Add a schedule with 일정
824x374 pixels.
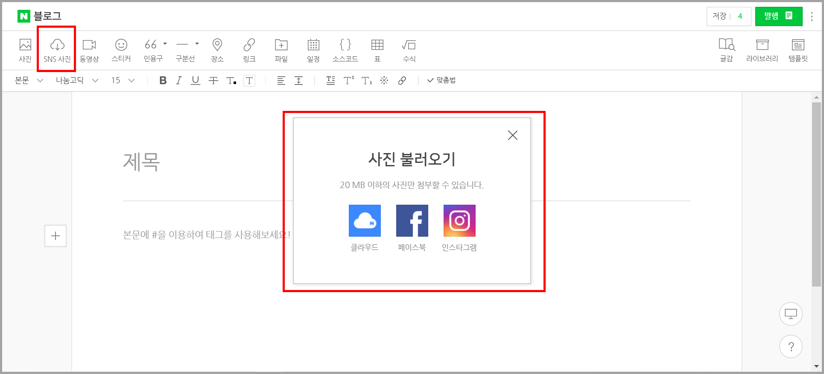point(313,50)
